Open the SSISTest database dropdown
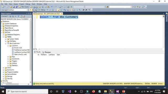The image size is (168, 94). 27,10
